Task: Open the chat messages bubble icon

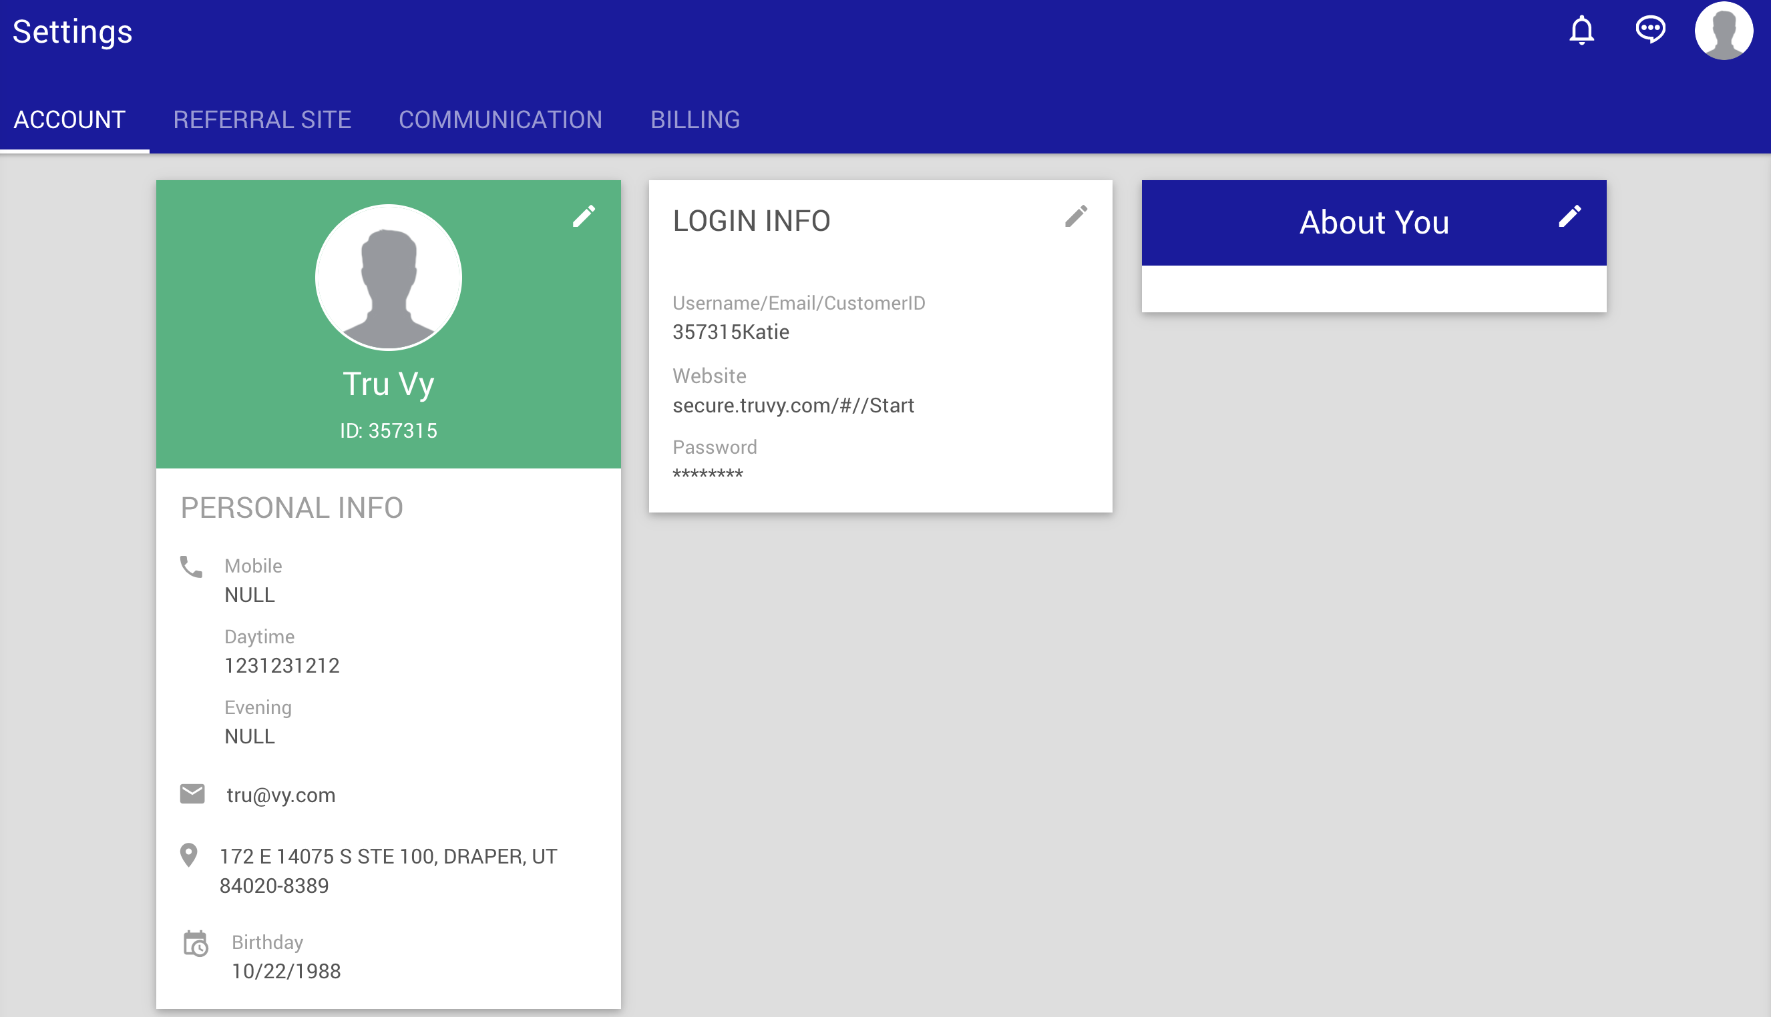Action: [x=1650, y=30]
